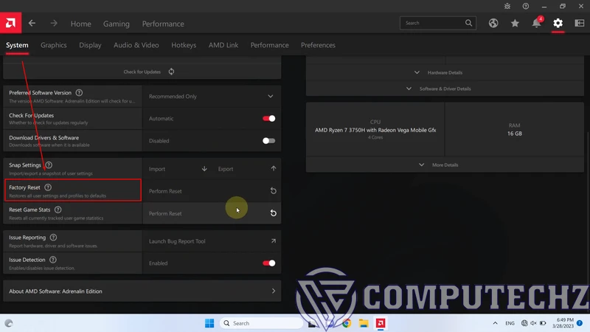Image resolution: width=590 pixels, height=332 pixels.
Task: Go back with the left arrow
Action: pyautogui.click(x=32, y=24)
